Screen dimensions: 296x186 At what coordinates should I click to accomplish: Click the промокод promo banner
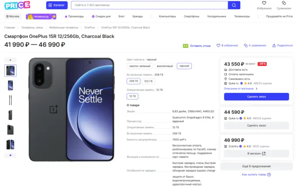[x=41, y=17]
